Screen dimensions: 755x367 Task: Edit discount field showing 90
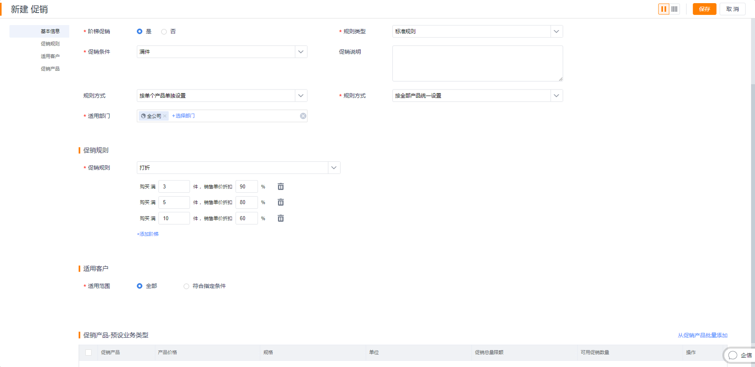tap(247, 186)
